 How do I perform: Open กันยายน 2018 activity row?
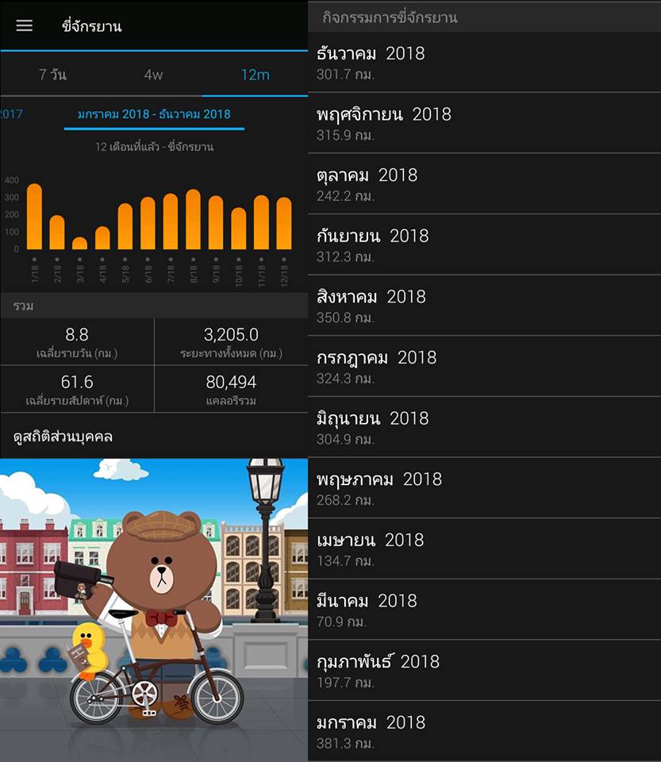pos(484,245)
